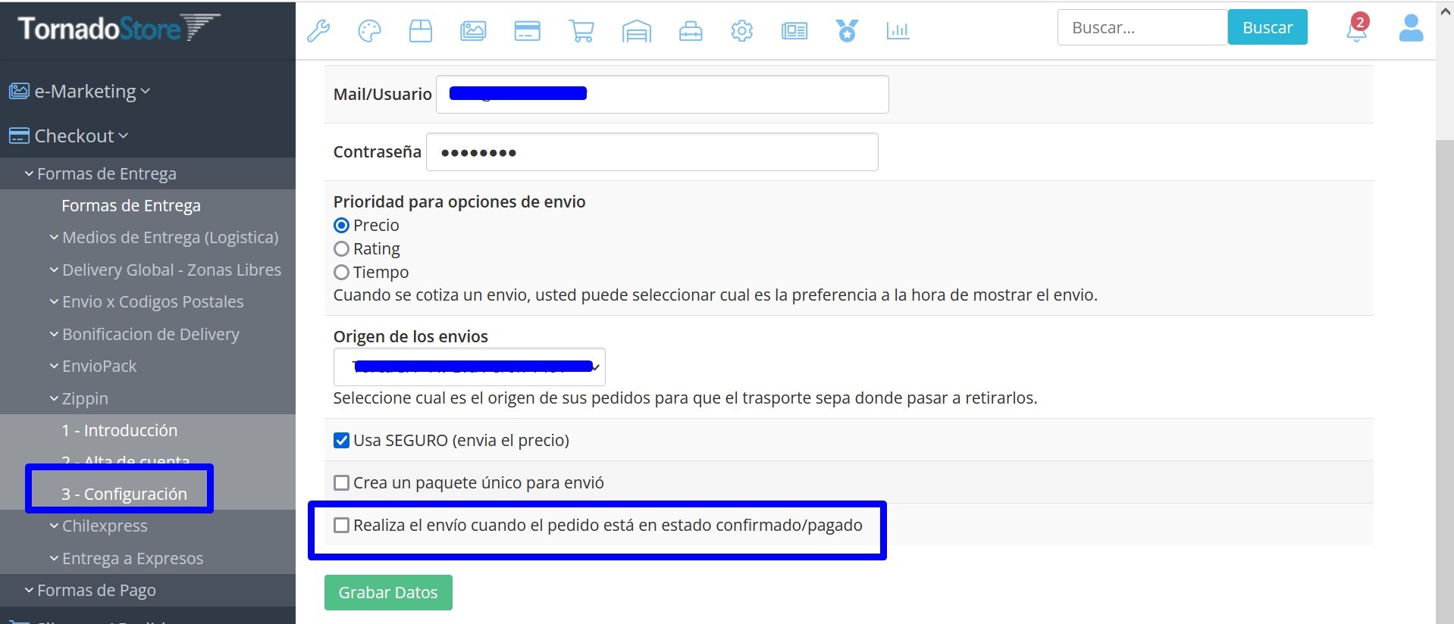Click the Buscar search field

pyautogui.click(x=1142, y=27)
